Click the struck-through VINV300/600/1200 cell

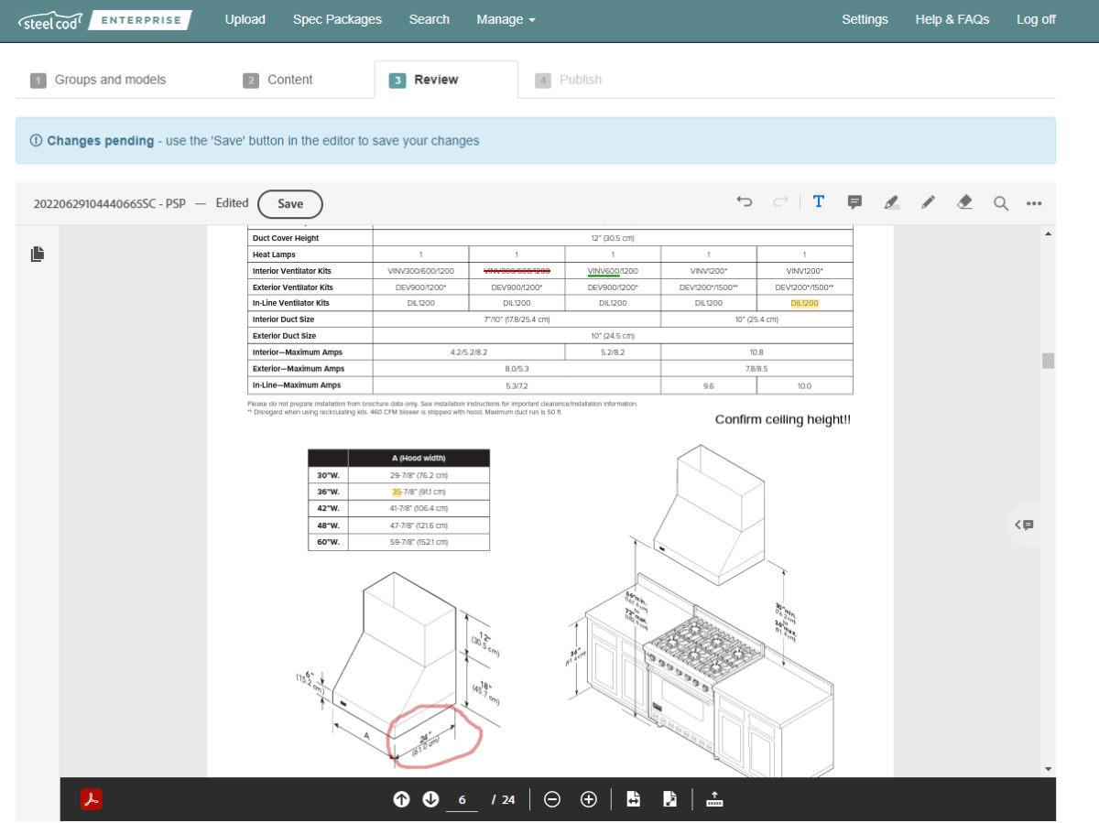[x=517, y=271]
